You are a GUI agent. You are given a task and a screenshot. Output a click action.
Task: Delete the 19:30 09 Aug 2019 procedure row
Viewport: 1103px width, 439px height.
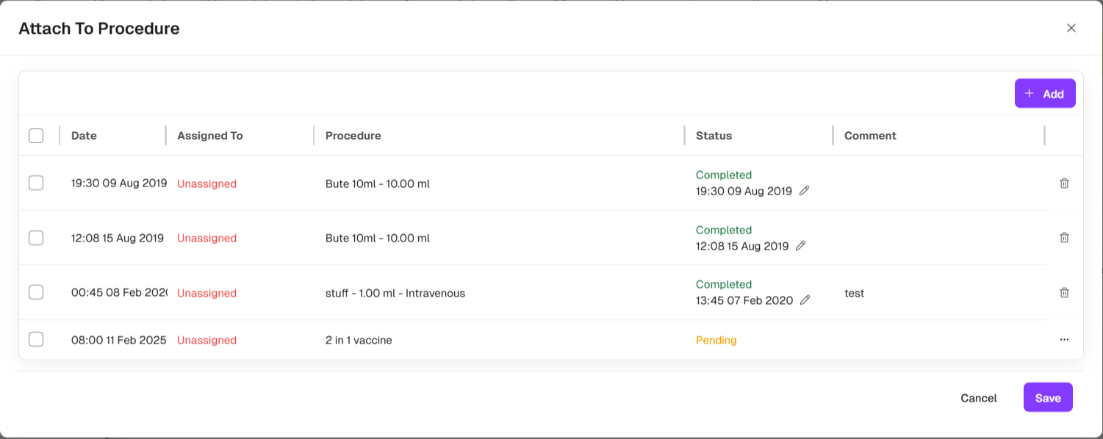(x=1064, y=184)
